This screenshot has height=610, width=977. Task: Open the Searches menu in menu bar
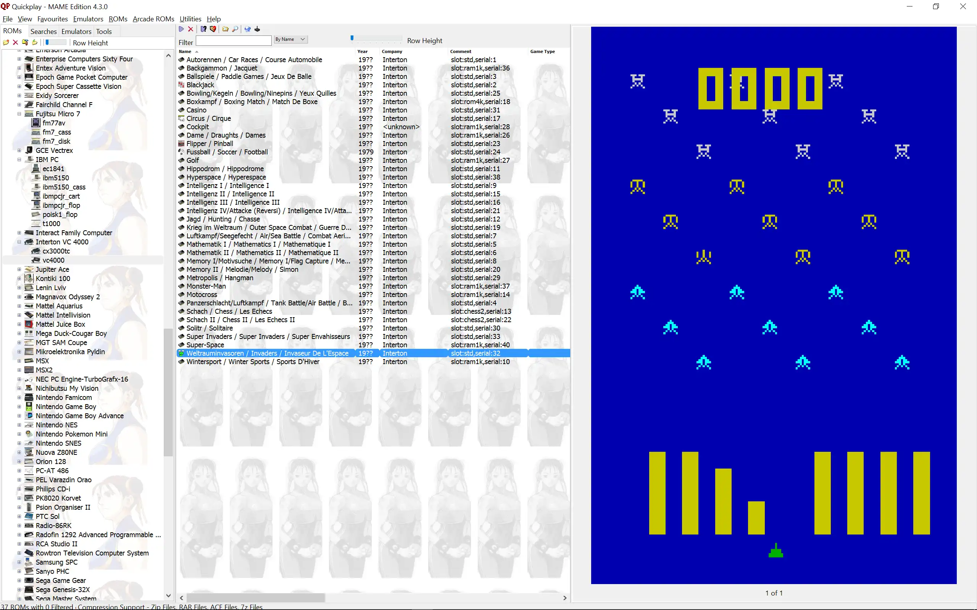click(x=43, y=31)
